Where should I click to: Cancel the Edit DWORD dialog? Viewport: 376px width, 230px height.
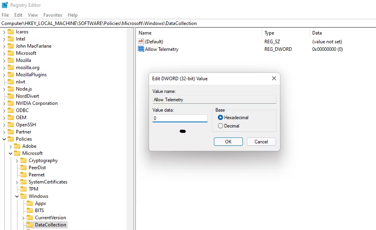(x=261, y=141)
